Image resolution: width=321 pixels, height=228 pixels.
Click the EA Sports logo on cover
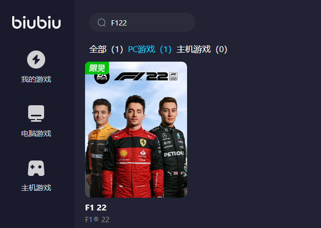click(x=102, y=78)
